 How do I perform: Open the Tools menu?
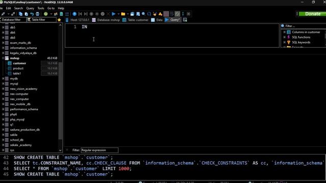click(41, 8)
